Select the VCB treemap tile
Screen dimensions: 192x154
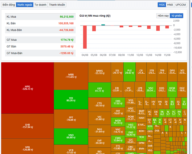click(71, 149)
